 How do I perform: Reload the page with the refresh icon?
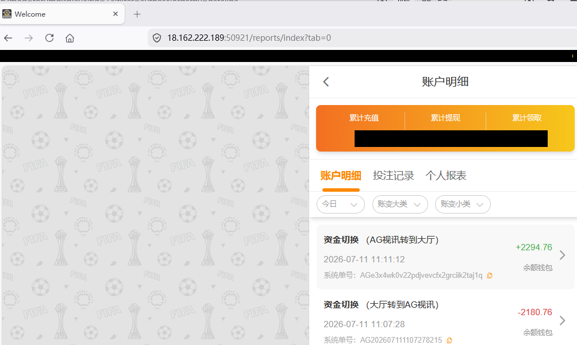(x=49, y=38)
